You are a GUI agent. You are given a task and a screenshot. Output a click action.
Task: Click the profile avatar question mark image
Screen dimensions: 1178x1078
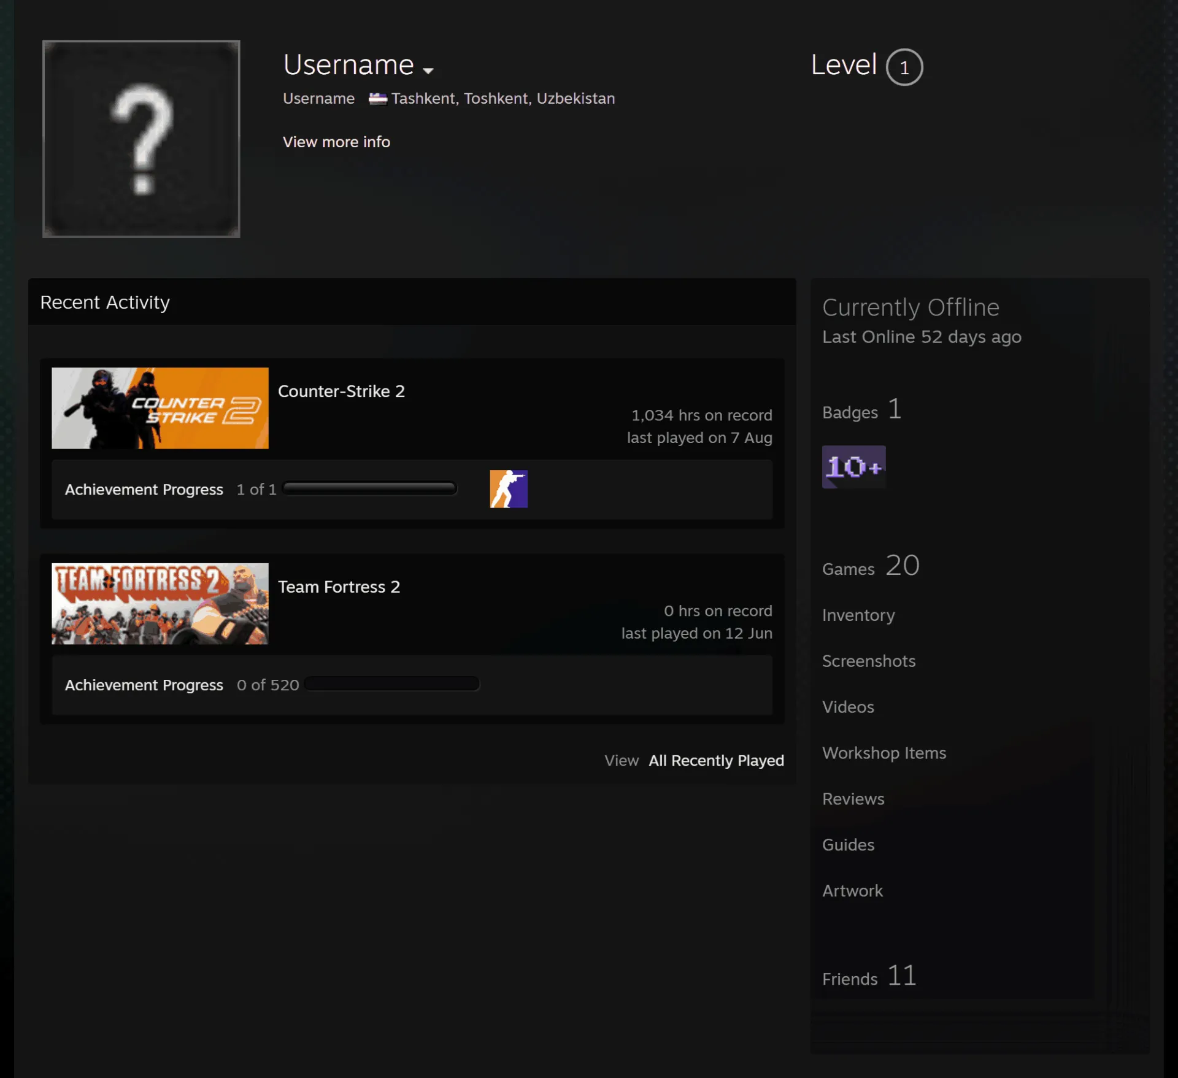pos(141,139)
